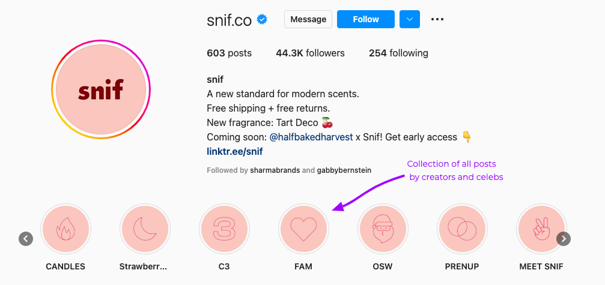Open the @halfbakedharvest mention
Screen dimensions: 605x285
click(x=311, y=137)
